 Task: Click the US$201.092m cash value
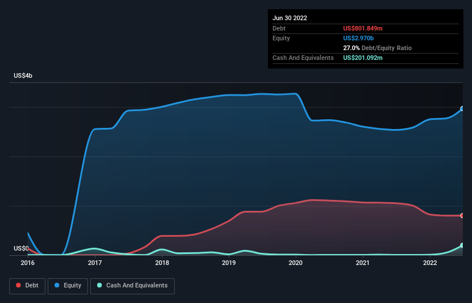(x=363, y=58)
